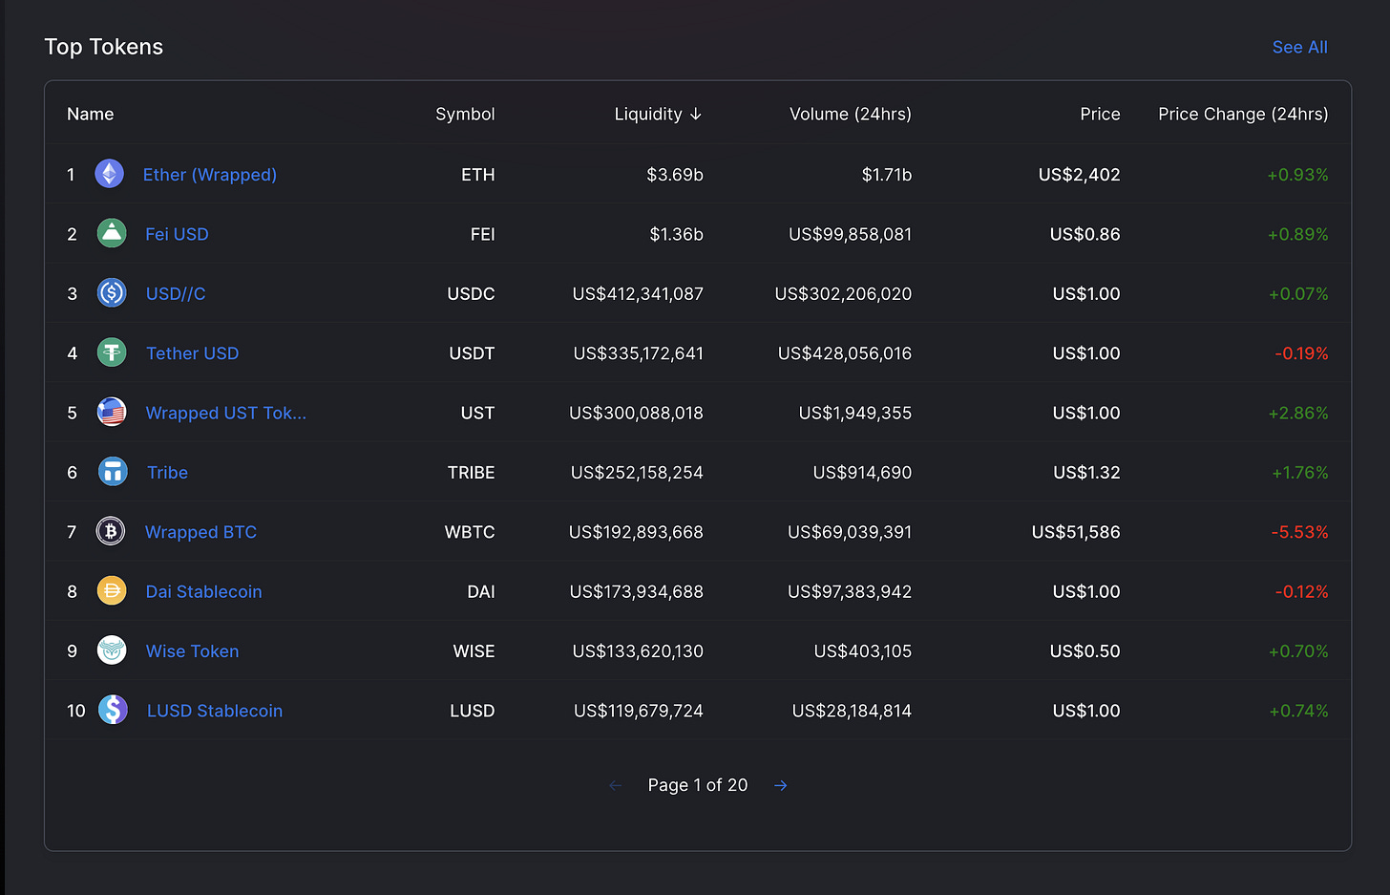This screenshot has height=895, width=1390.
Task: Open the Wrapped UST Tok... token page
Action: pyautogui.click(x=226, y=413)
